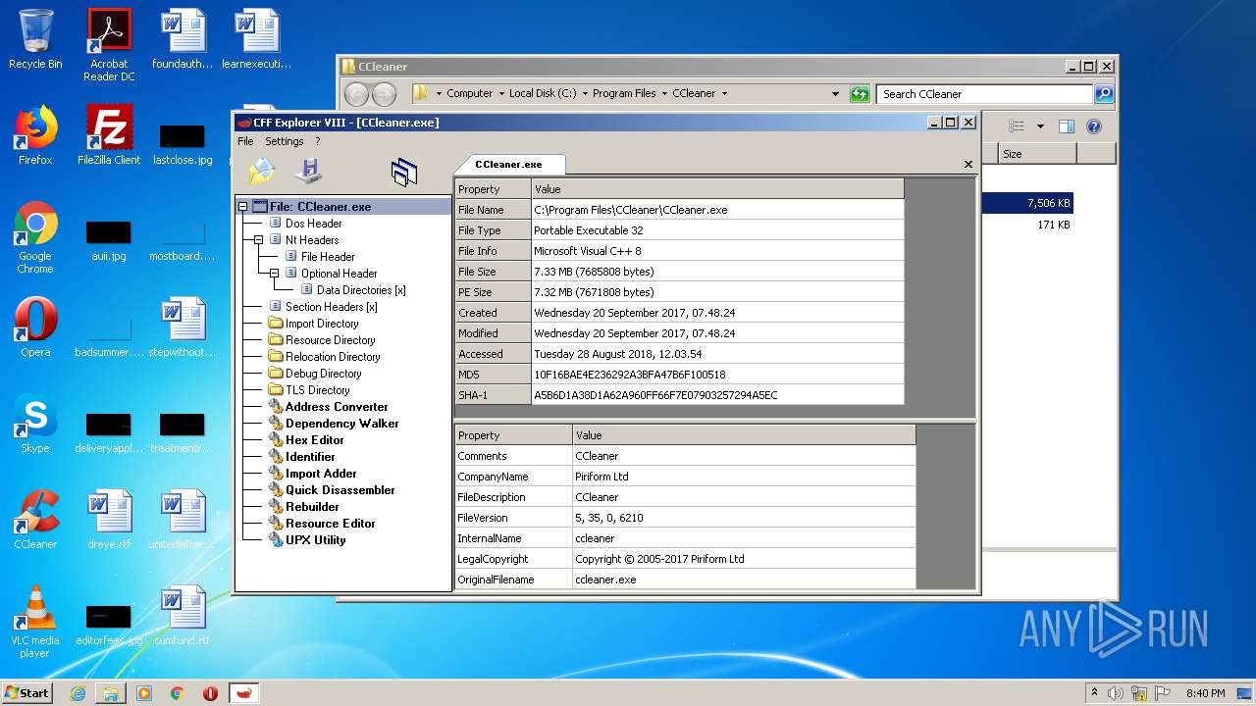1256x706 pixels.
Task: Open the Settings menu in CFF Explorer
Action: 285,141
